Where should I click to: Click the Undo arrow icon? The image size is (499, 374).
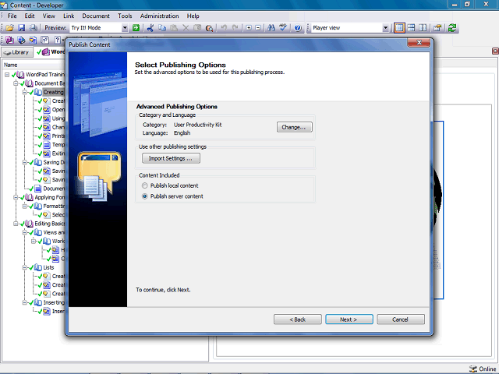(x=224, y=28)
